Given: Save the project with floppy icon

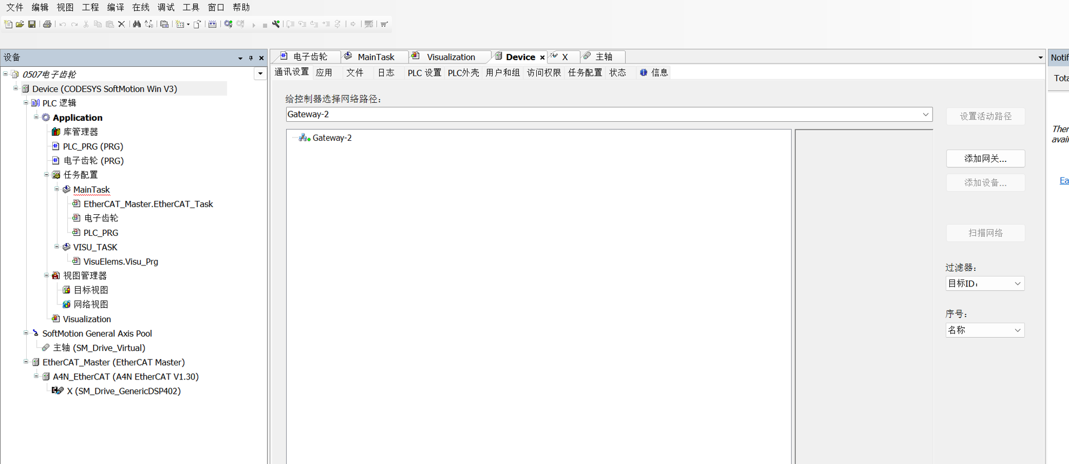Looking at the screenshot, I should [32, 24].
